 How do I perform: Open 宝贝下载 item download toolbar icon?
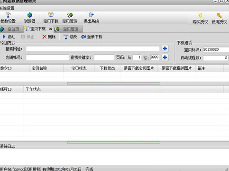(x=51, y=18)
